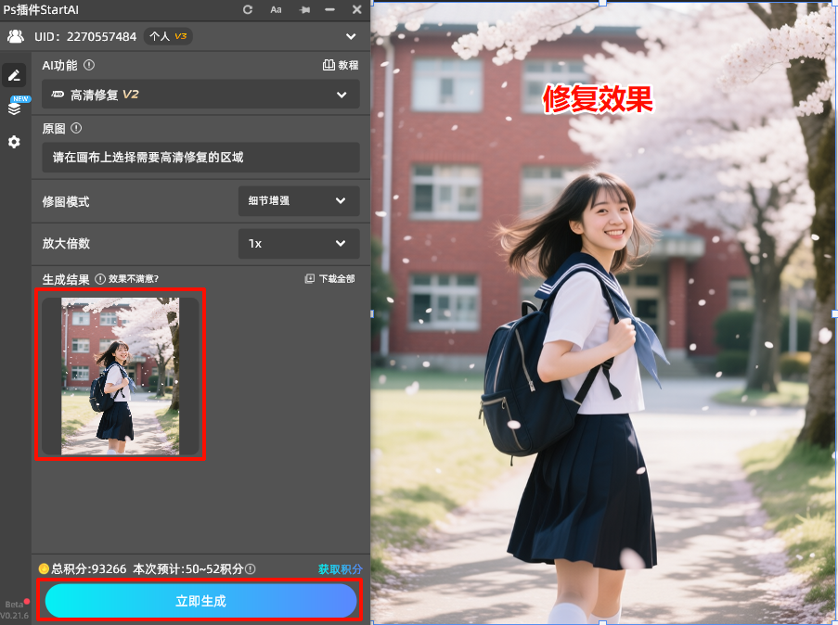Viewport: 838px width, 625px height.
Task: Open the 细节增强 repair mode dropdown
Action: (x=298, y=201)
